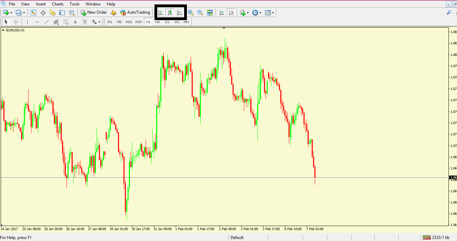The image size is (457, 241).
Task: Choose the Draw Trendline tool
Action: (47, 21)
